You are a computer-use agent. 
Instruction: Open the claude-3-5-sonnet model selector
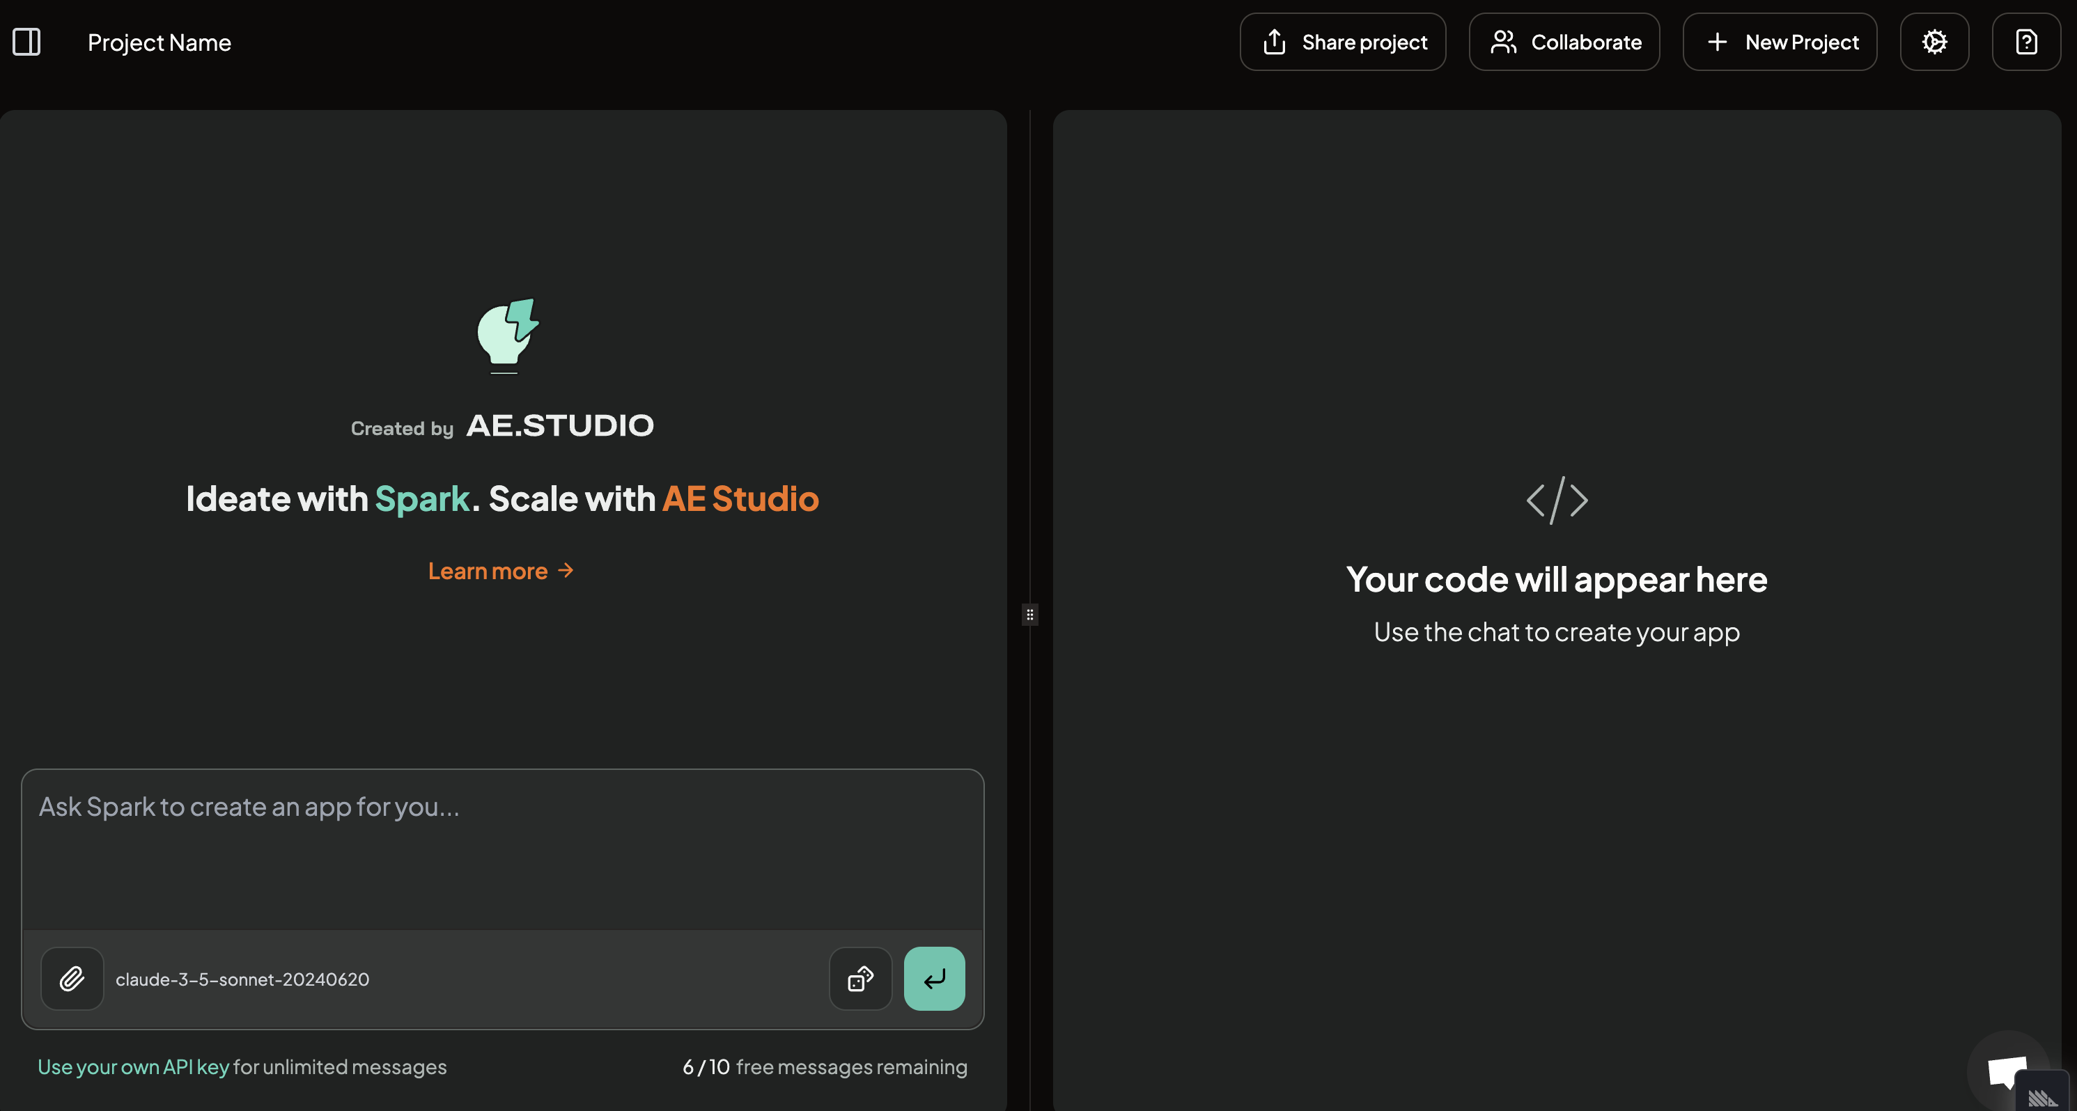coord(242,979)
